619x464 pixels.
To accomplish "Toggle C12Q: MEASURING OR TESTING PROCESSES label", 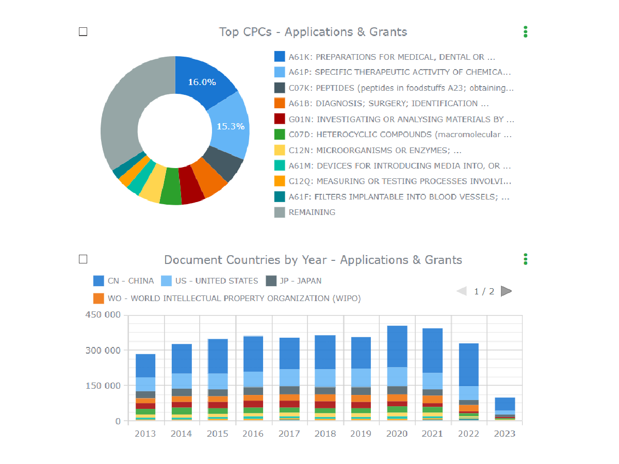I will tap(400, 181).
